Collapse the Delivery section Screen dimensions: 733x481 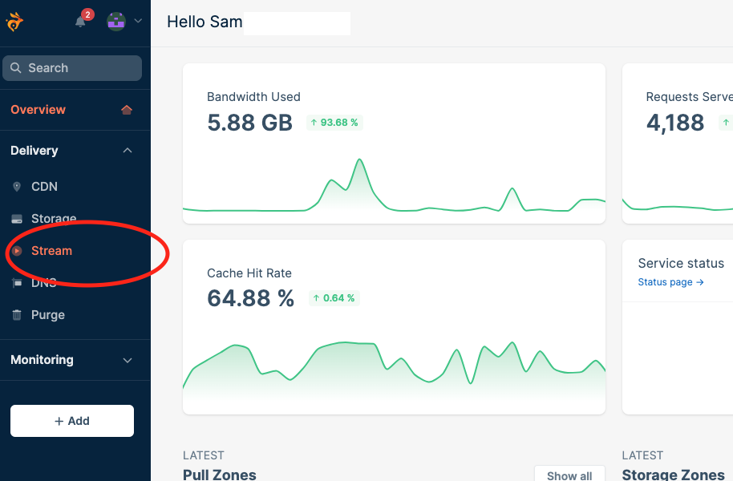(x=127, y=151)
